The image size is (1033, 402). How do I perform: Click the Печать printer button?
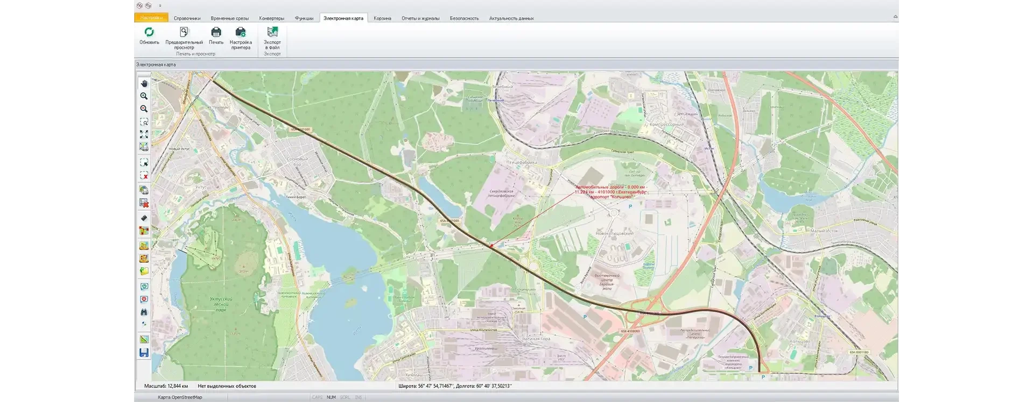click(x=216, y=35)
